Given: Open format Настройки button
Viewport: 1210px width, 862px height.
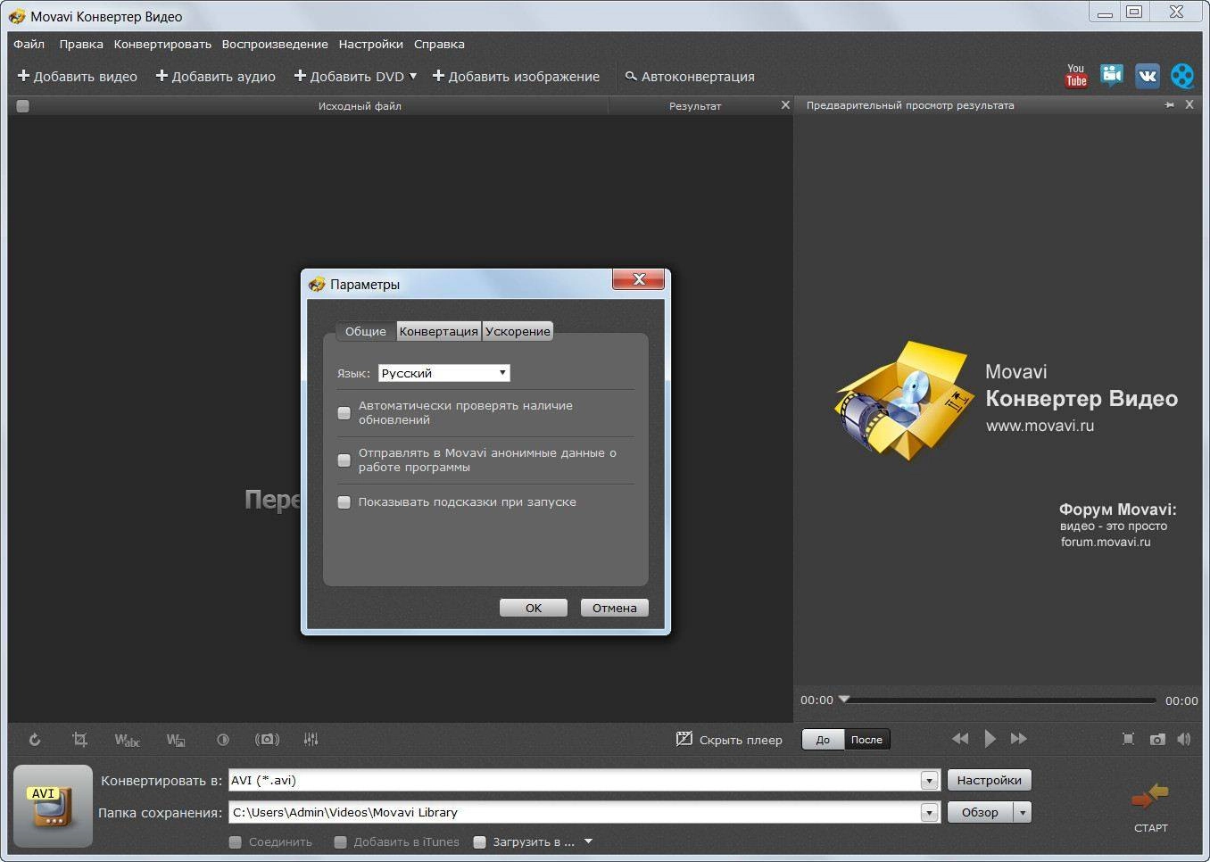Looking at the screenshot, I should pos(989,780).
